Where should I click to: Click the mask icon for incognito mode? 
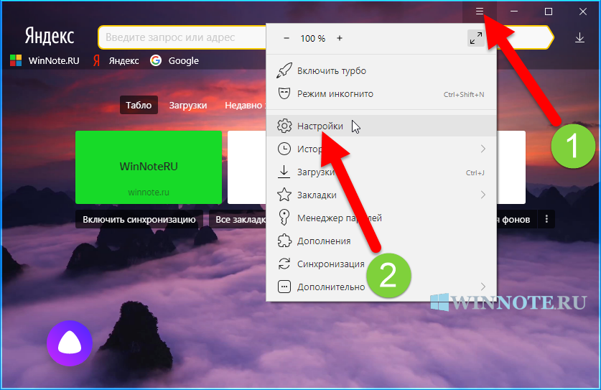click(x=284, y=93)
